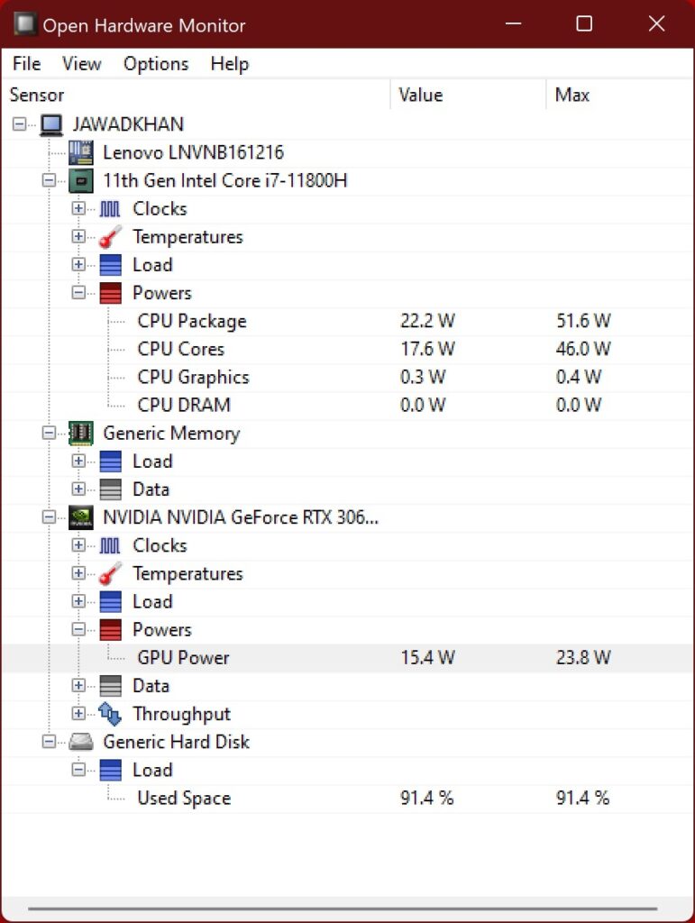Select the CPU chip icon for i7-11800H
The width and height of the screenshot is (695, 923).
[80, 180]
